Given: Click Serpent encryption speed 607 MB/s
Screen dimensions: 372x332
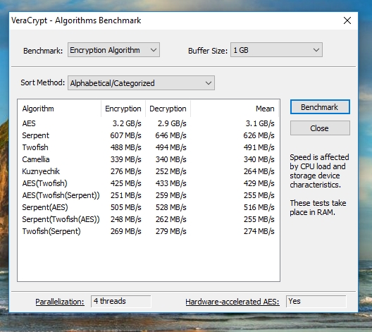Looking at the screenshot, I should coord(125,135).
